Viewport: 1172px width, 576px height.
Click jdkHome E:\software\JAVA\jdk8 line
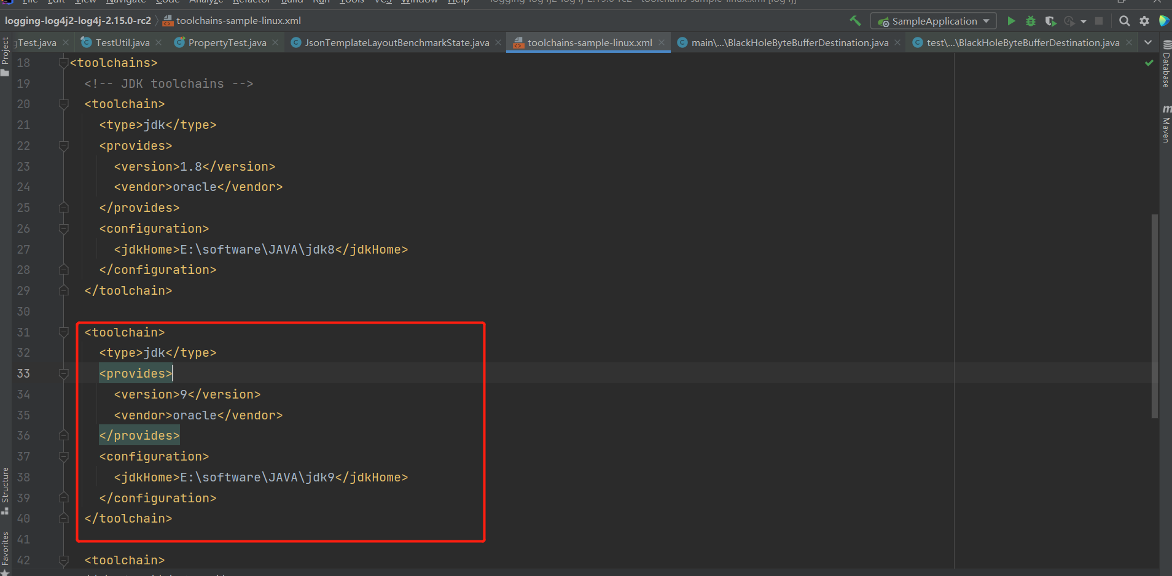pos(261,249)
